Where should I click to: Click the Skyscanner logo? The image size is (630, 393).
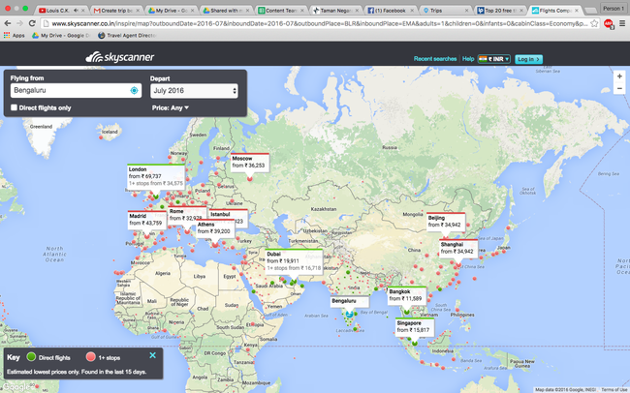tap(120, 57)
